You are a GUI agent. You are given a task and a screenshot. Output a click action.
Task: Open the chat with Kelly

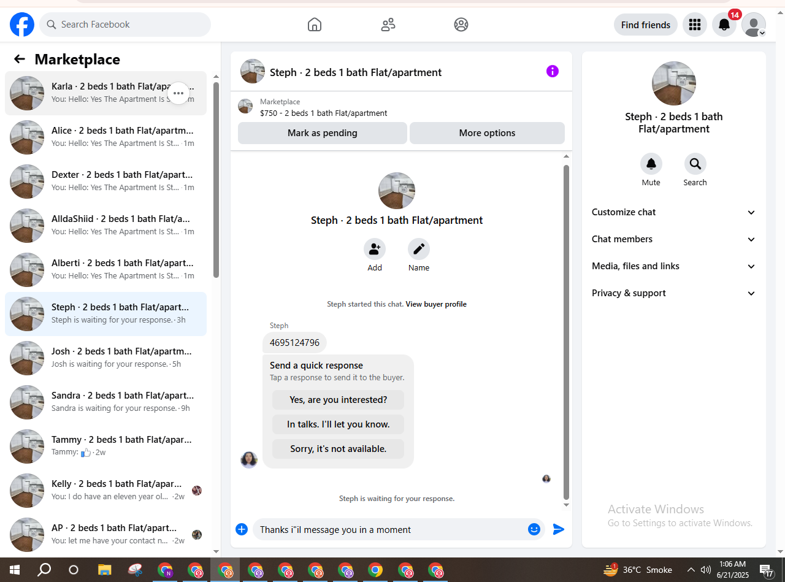point(105,491)
